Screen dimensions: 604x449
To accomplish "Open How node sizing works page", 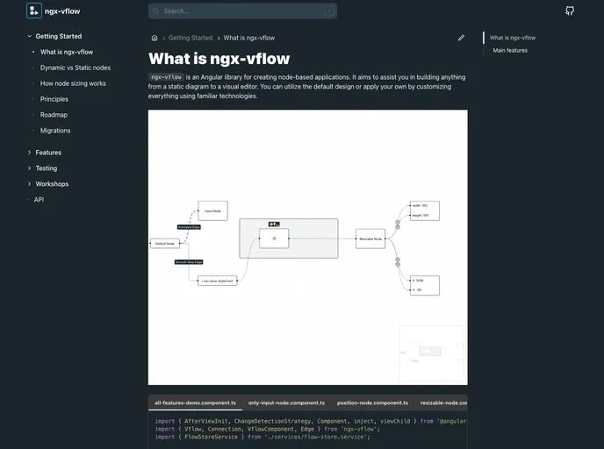I will [x=73, y=83].
